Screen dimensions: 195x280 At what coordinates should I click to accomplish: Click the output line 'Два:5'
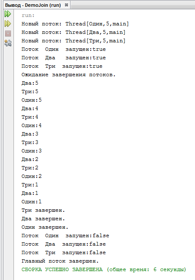coord(30,83)
